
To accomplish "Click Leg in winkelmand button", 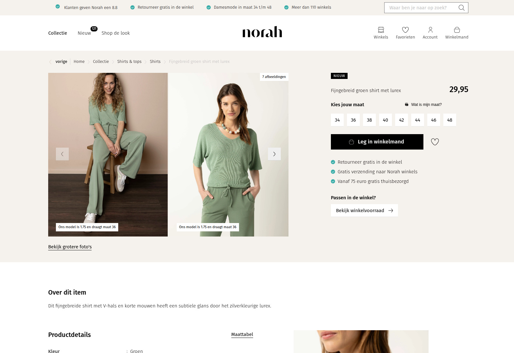I will click(x=377, y=142).
